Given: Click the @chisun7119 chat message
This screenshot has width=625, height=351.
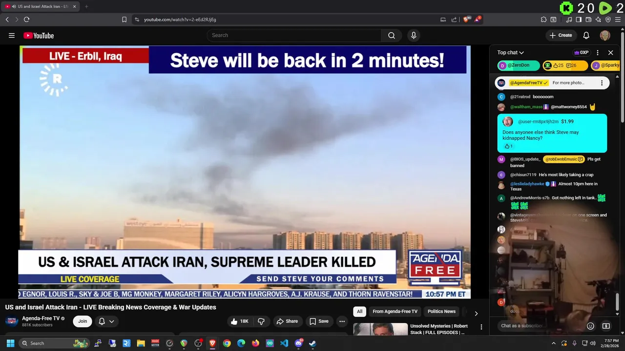Looking at the screenshot, I should click(x=552, y=175).
